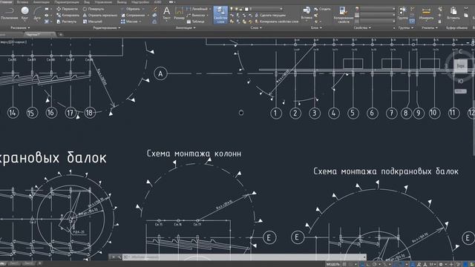Expand the Редактирование panel
475x267 pixels.
(x=106, y=28)
